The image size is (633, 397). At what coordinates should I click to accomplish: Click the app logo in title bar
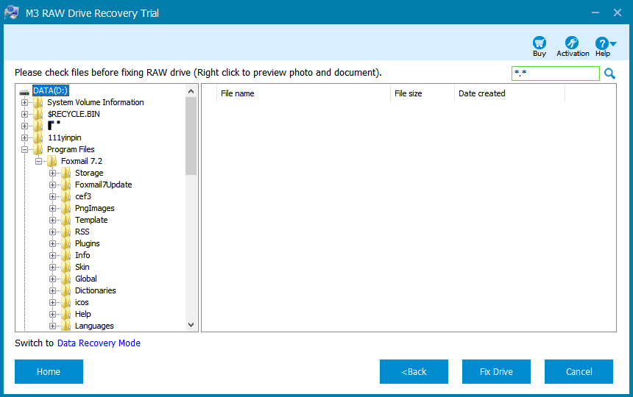[x=12, y=12]
